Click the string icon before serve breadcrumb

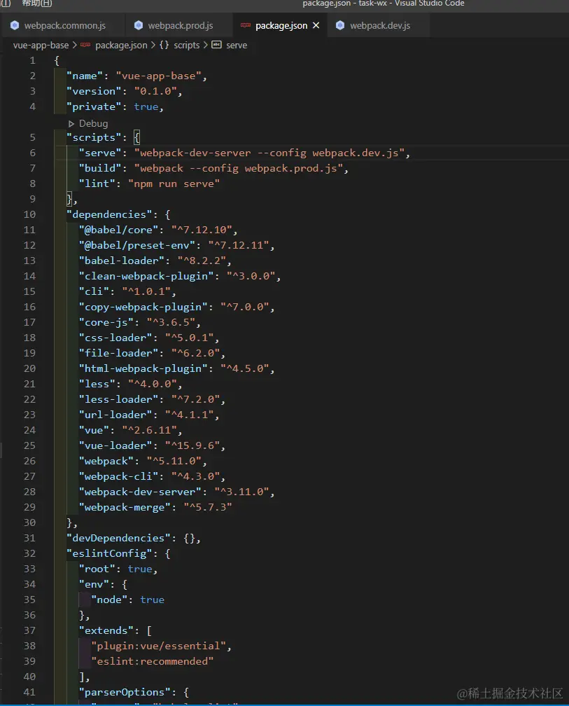217,45
